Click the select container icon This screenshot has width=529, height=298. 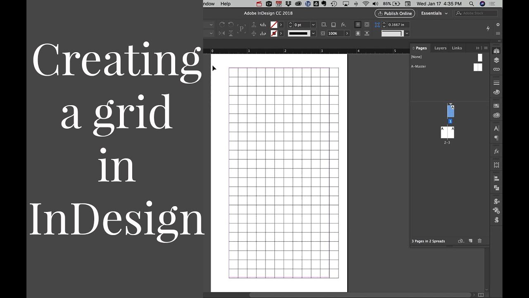254,25
